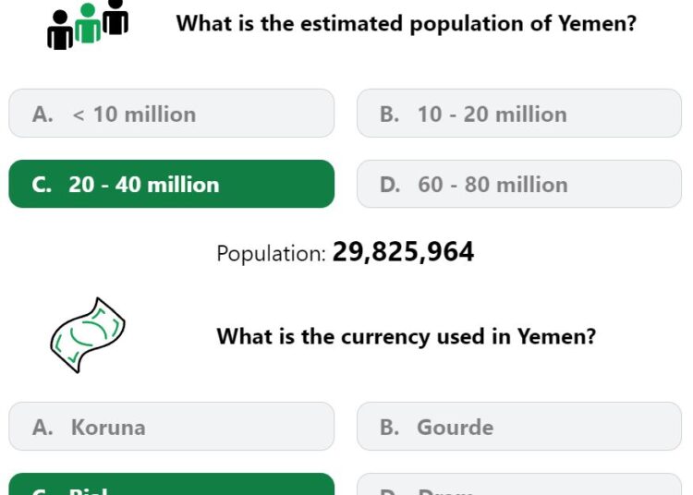Click the population figure 29,825,964
The width and height of the screenshot is (693, 495).
pyautogui.click(x=403, y=252)
